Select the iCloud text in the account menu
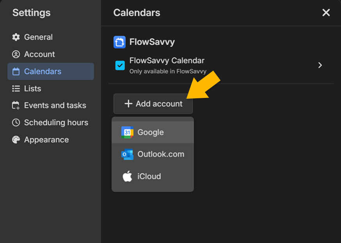This screenshot has width=341, height=243. click(x=149, y=176)
